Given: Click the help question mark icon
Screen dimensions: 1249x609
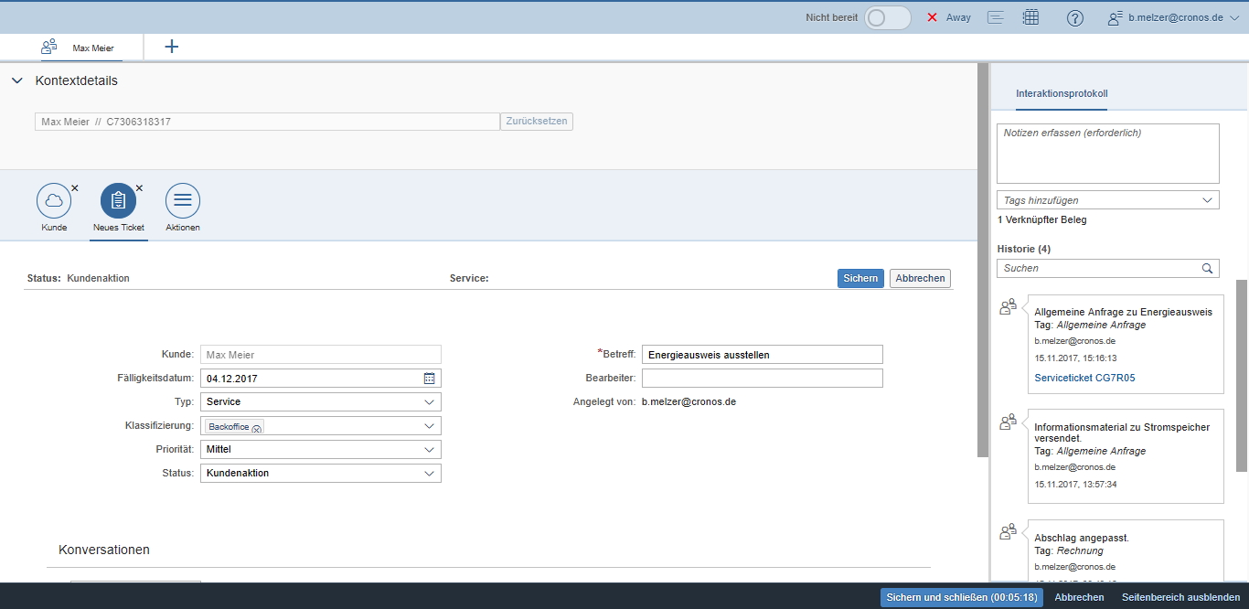Looking at the screenshot, I should click(1075, 18).
